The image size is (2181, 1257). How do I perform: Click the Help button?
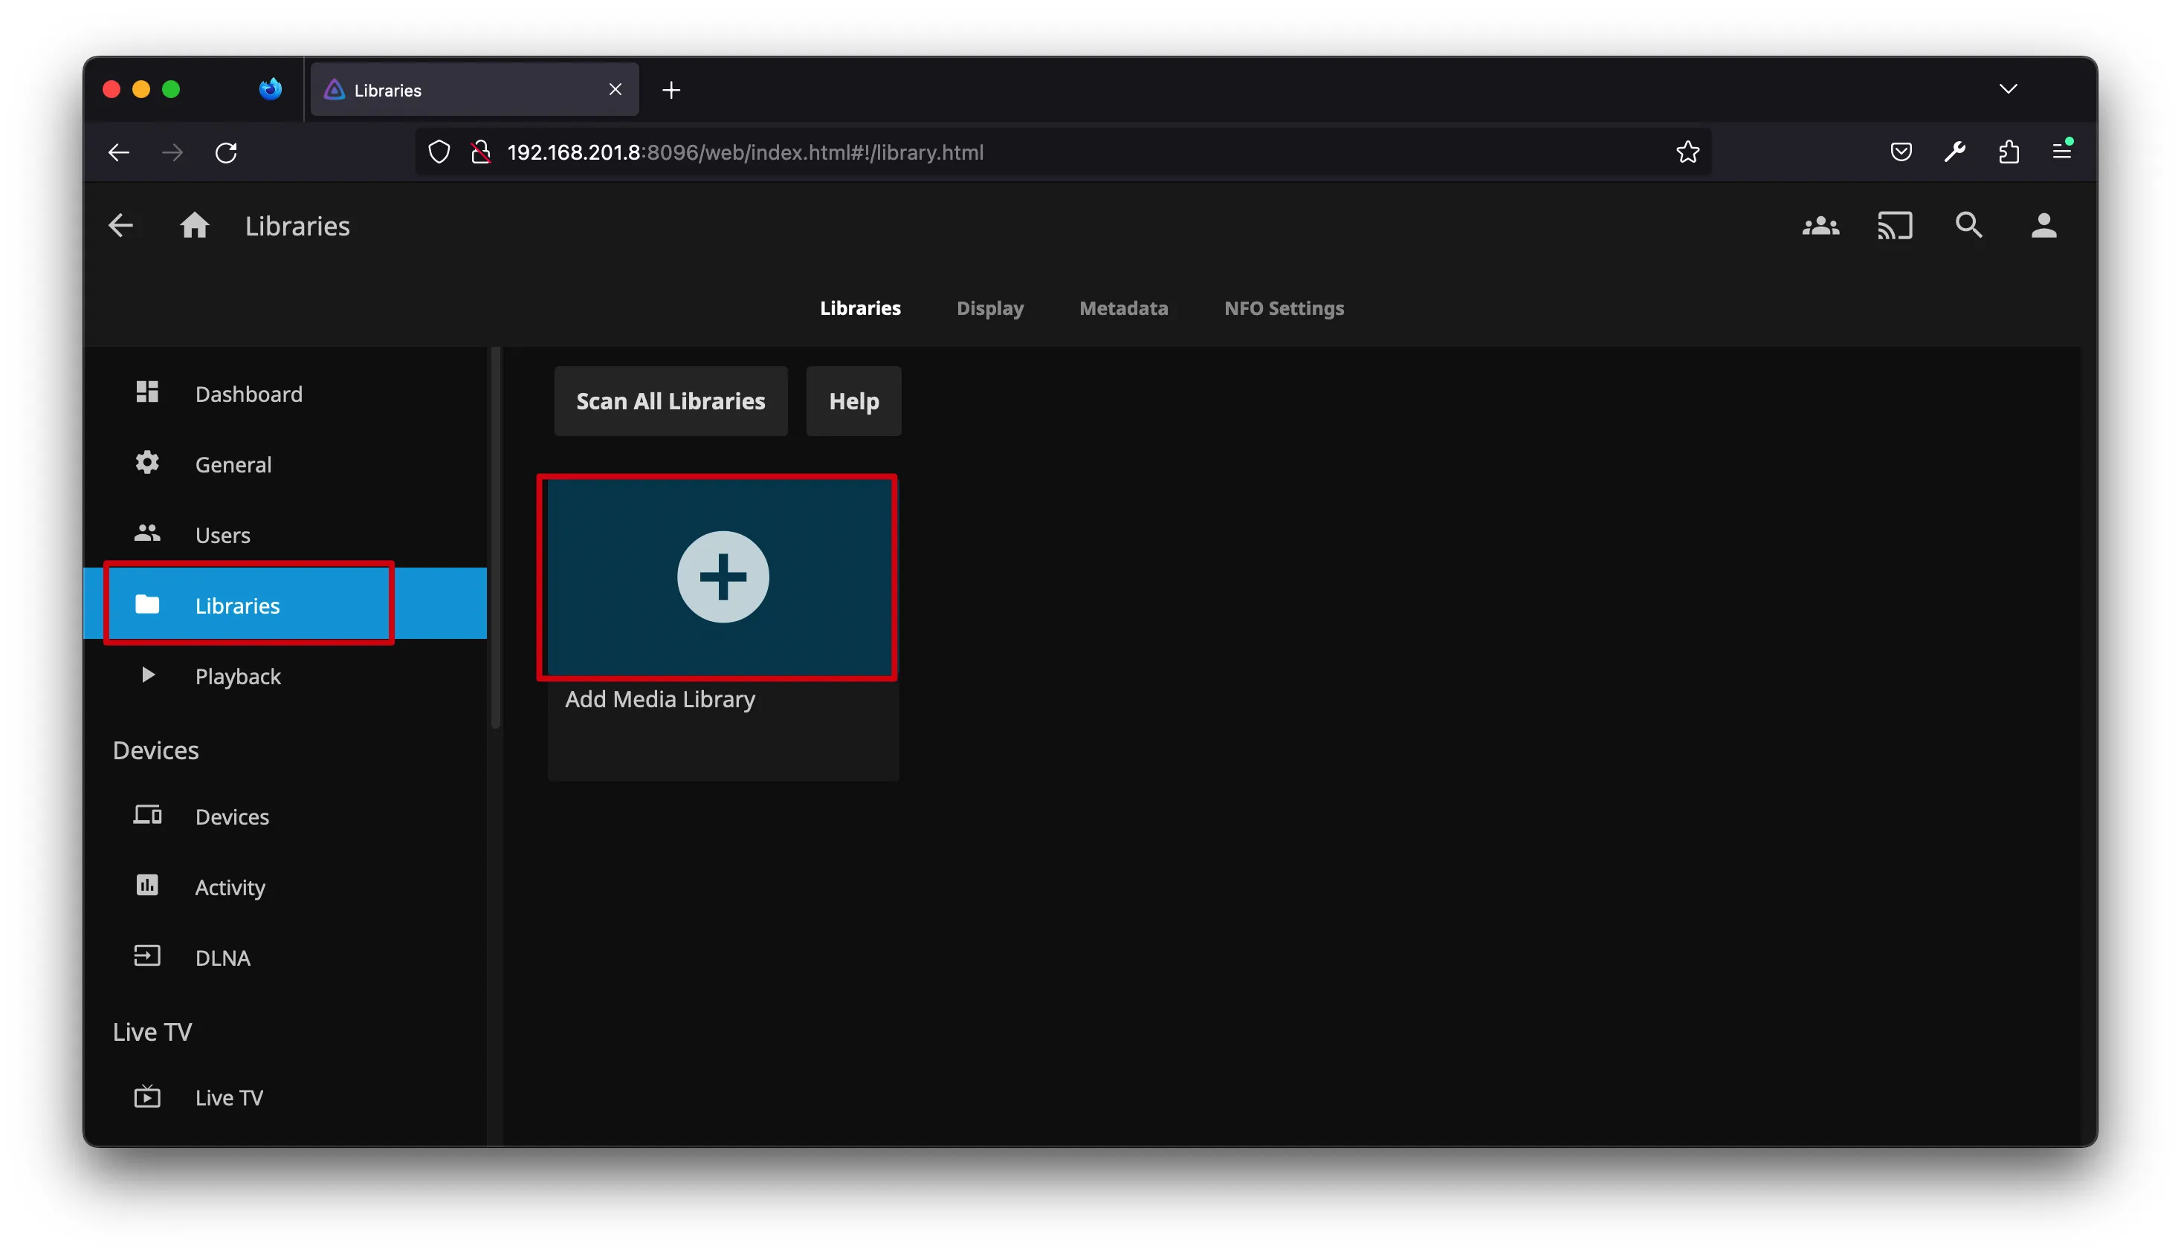point(853,401)
